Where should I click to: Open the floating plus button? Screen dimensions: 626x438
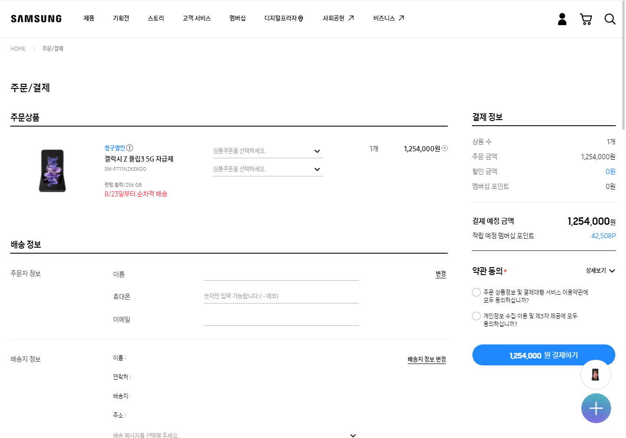tap(596, 408)
